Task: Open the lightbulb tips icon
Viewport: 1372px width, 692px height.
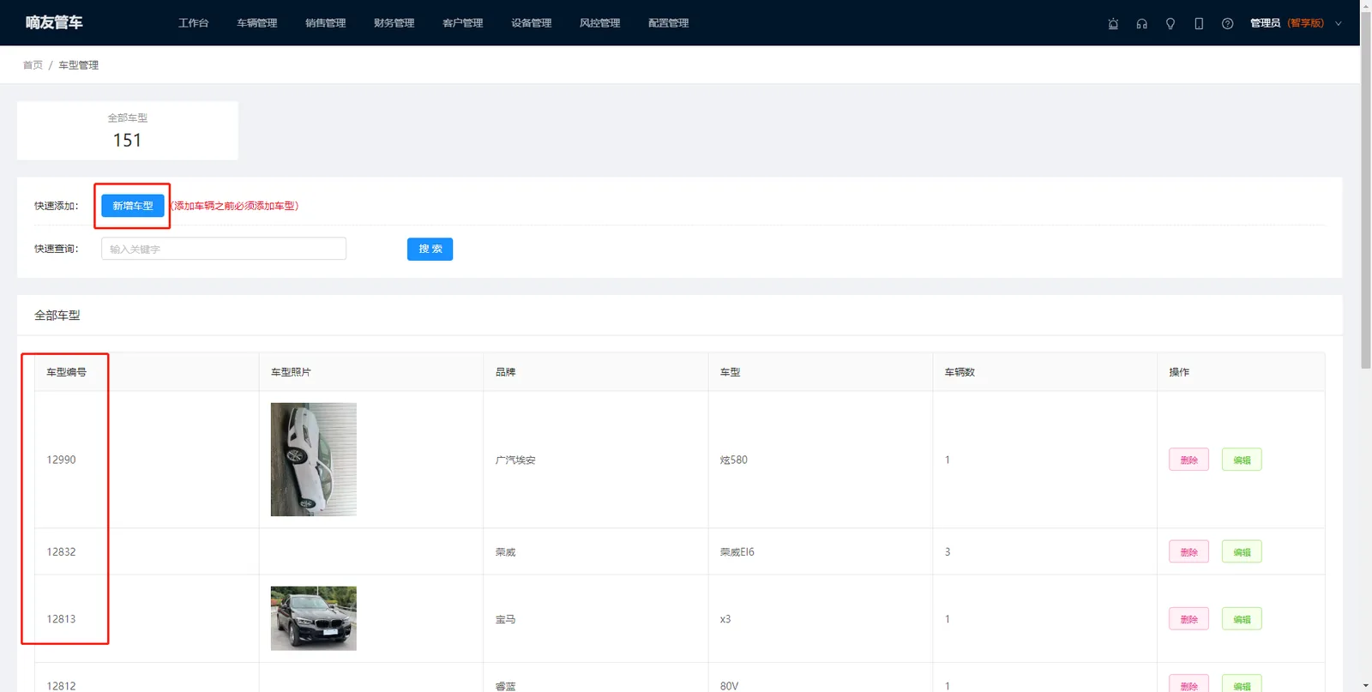Action: [x=1170, y=24]
